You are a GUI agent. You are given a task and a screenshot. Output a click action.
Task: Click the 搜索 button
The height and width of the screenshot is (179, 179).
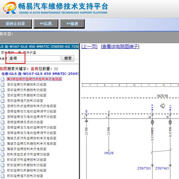click(68, 58)
